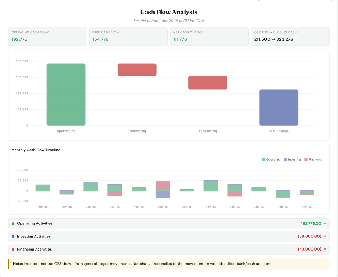Click the Jul 25 pink financing bar

pyautogui.click(x=115, y=193)
